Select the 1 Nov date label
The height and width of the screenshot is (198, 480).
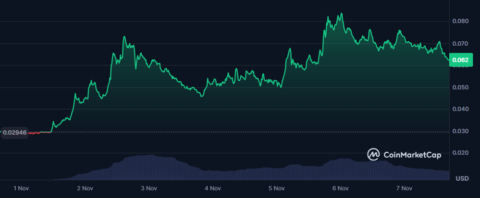click(21, 188)
